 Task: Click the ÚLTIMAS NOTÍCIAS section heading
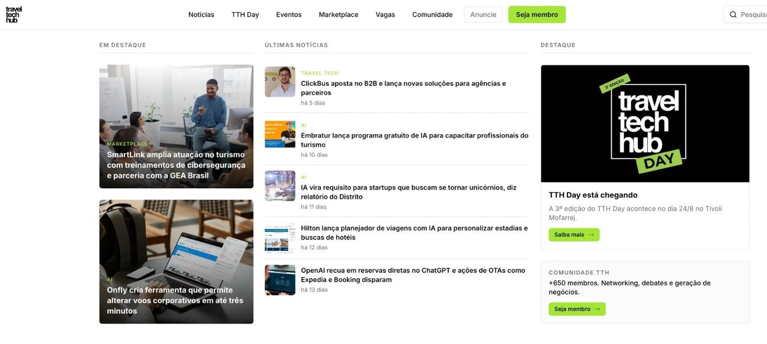point(296,45)
